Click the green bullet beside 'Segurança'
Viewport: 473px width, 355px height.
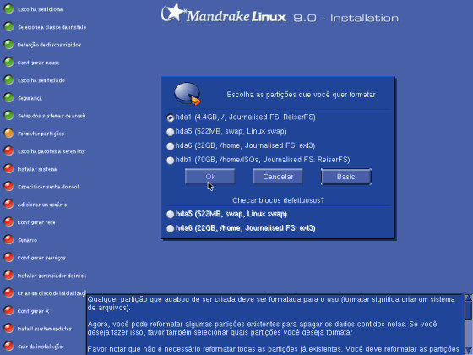pos(8,98)
